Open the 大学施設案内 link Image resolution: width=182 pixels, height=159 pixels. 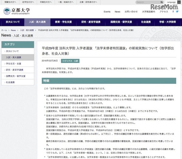[x=149, y=12]
